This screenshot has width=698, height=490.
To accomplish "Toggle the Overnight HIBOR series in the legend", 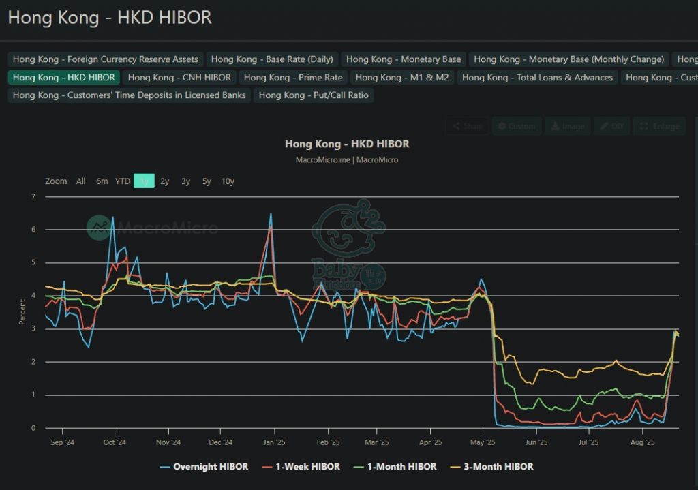I will tap(204, 467).
